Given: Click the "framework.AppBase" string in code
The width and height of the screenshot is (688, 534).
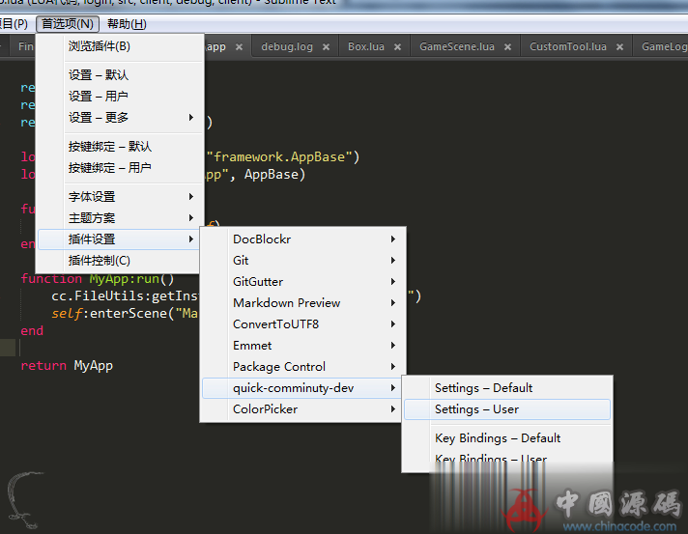Looking at the screenshot, I should click(x=279, y=156).
